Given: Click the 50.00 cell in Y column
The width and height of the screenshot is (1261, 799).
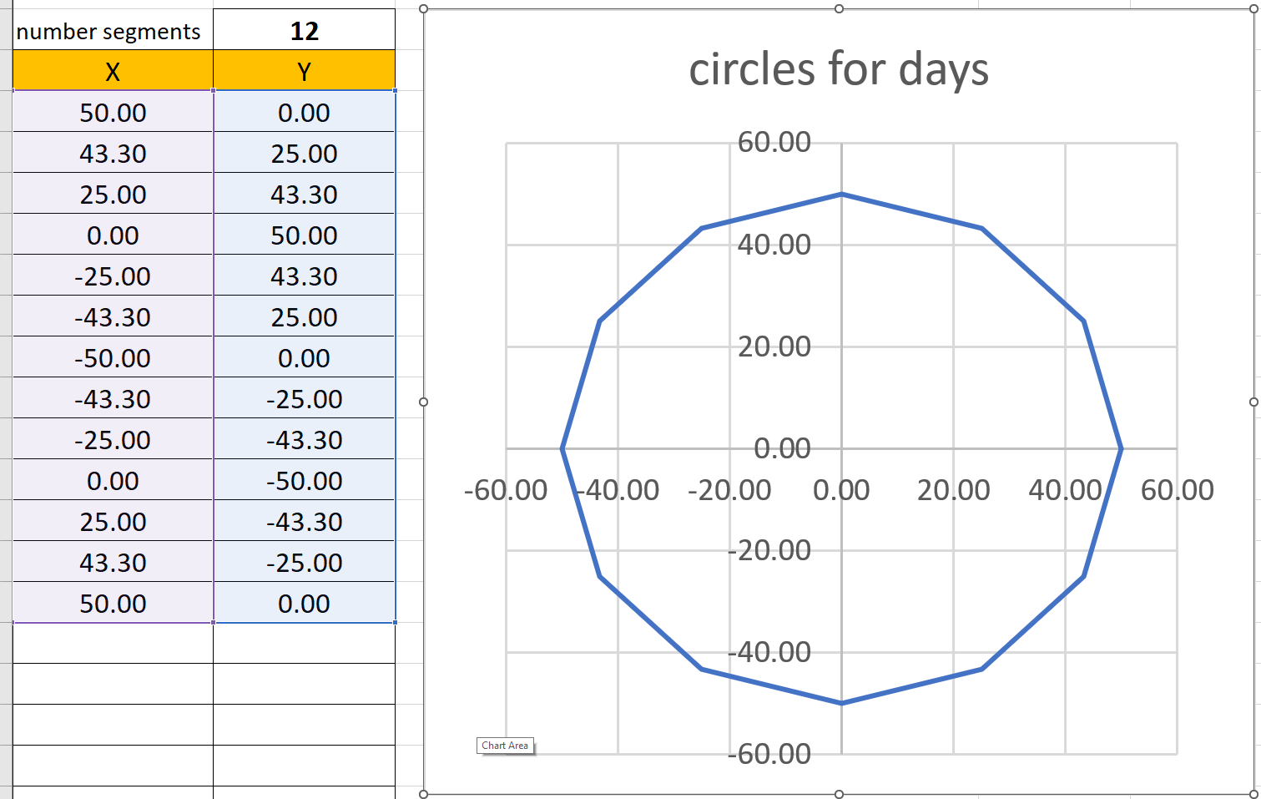Looking at the screenshot, I should coord(304,235).
